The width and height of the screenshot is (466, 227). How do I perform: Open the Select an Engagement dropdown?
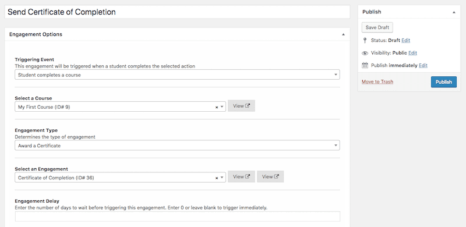120,178
